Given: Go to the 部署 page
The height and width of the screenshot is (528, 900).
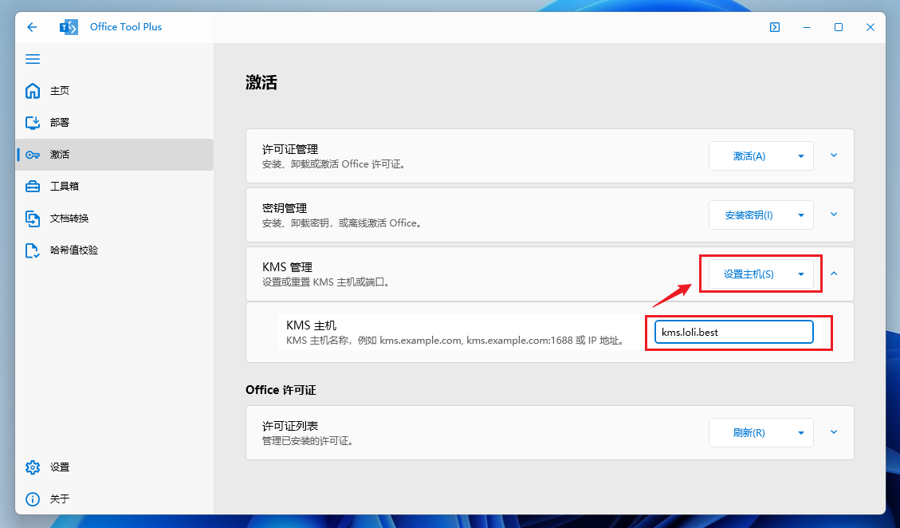Looking at the screenshot, I should click(x=114, y=122).
